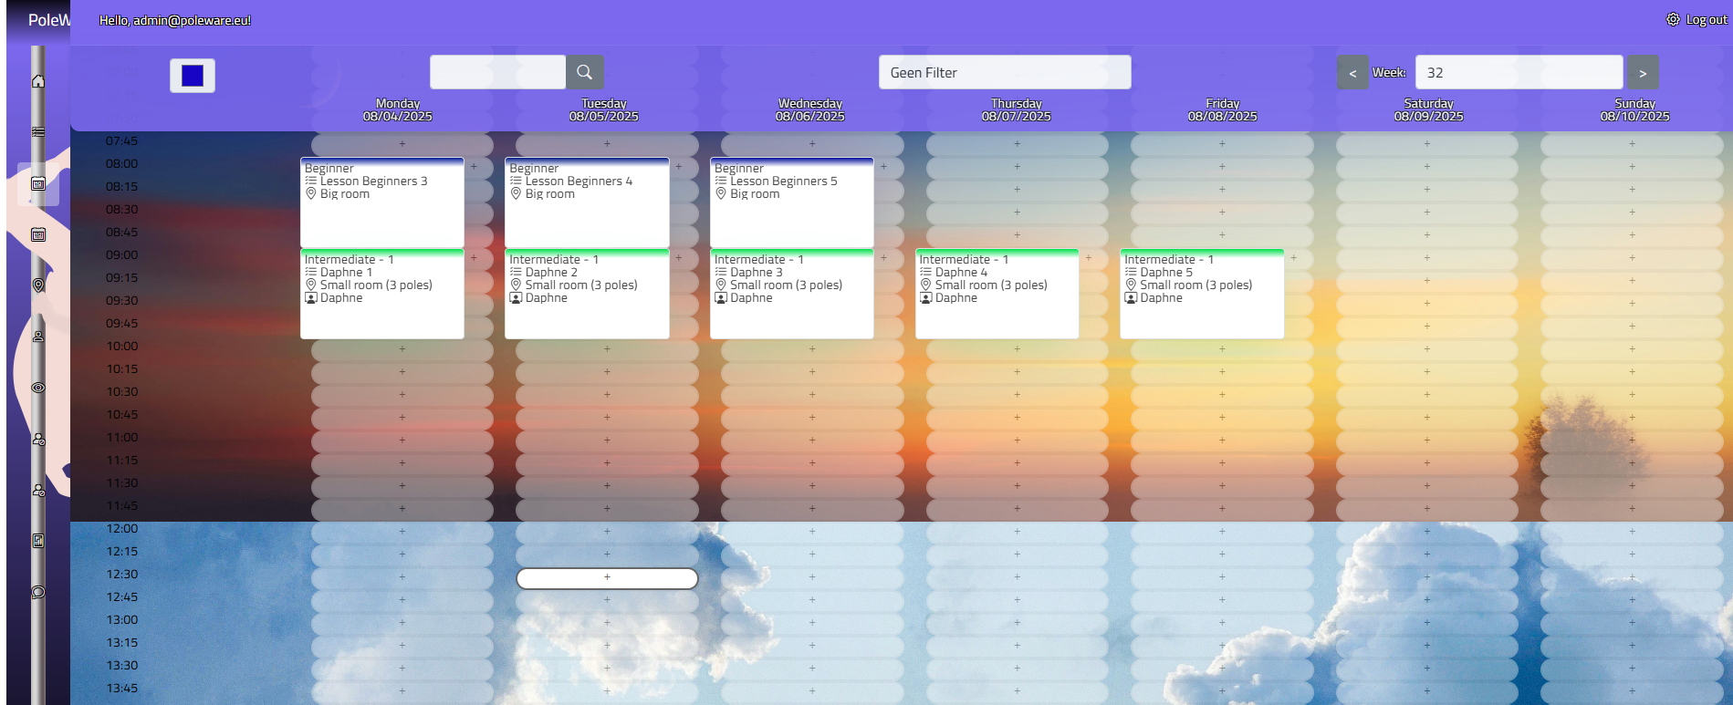The image size is (1733, 705).
Task: Click the magnifying glass search button
Action: [x=584, y=72]
